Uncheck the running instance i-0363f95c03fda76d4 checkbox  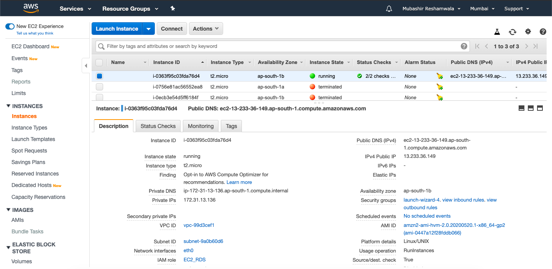99,76
